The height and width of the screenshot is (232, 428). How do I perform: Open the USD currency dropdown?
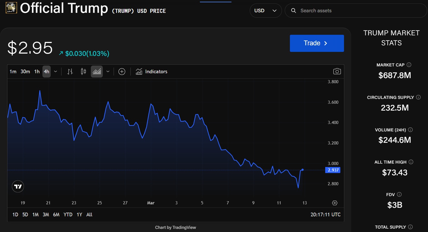click(x=266, y=11)
